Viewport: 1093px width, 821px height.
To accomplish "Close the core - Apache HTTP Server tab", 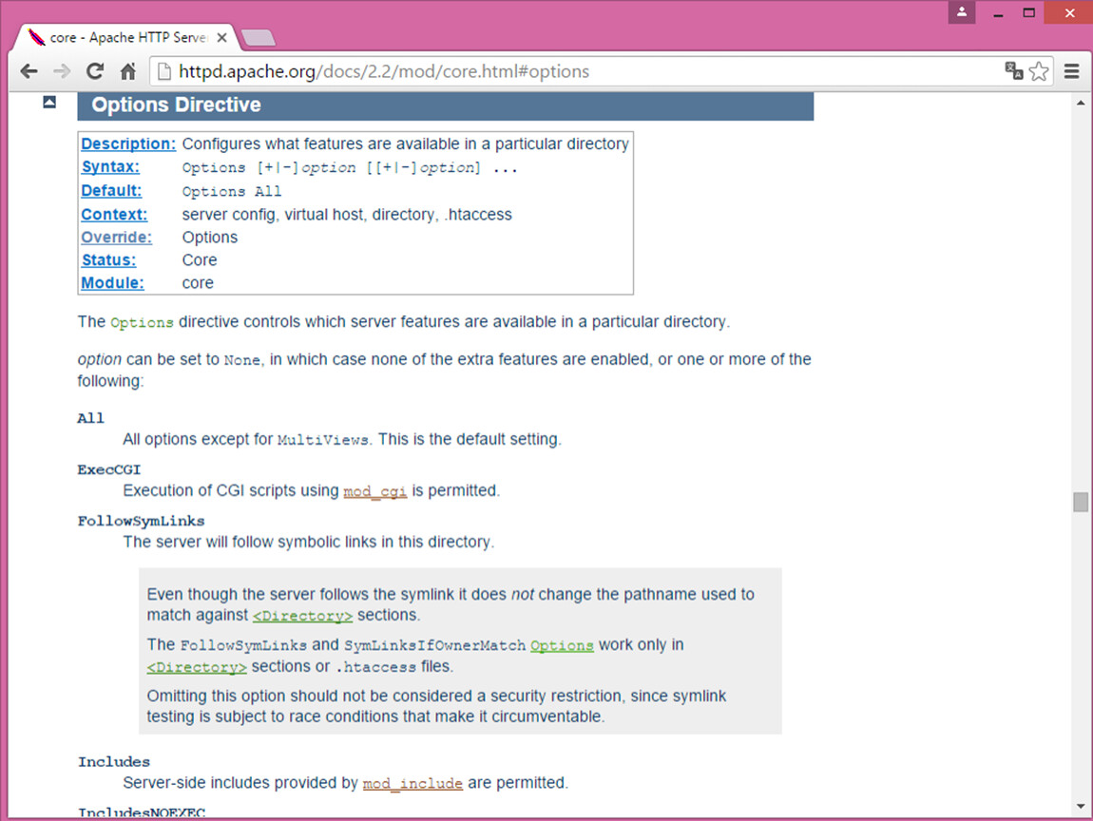I will [221, 38].
